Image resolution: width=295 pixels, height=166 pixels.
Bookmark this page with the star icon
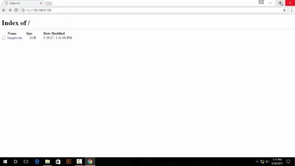point(284,10)
